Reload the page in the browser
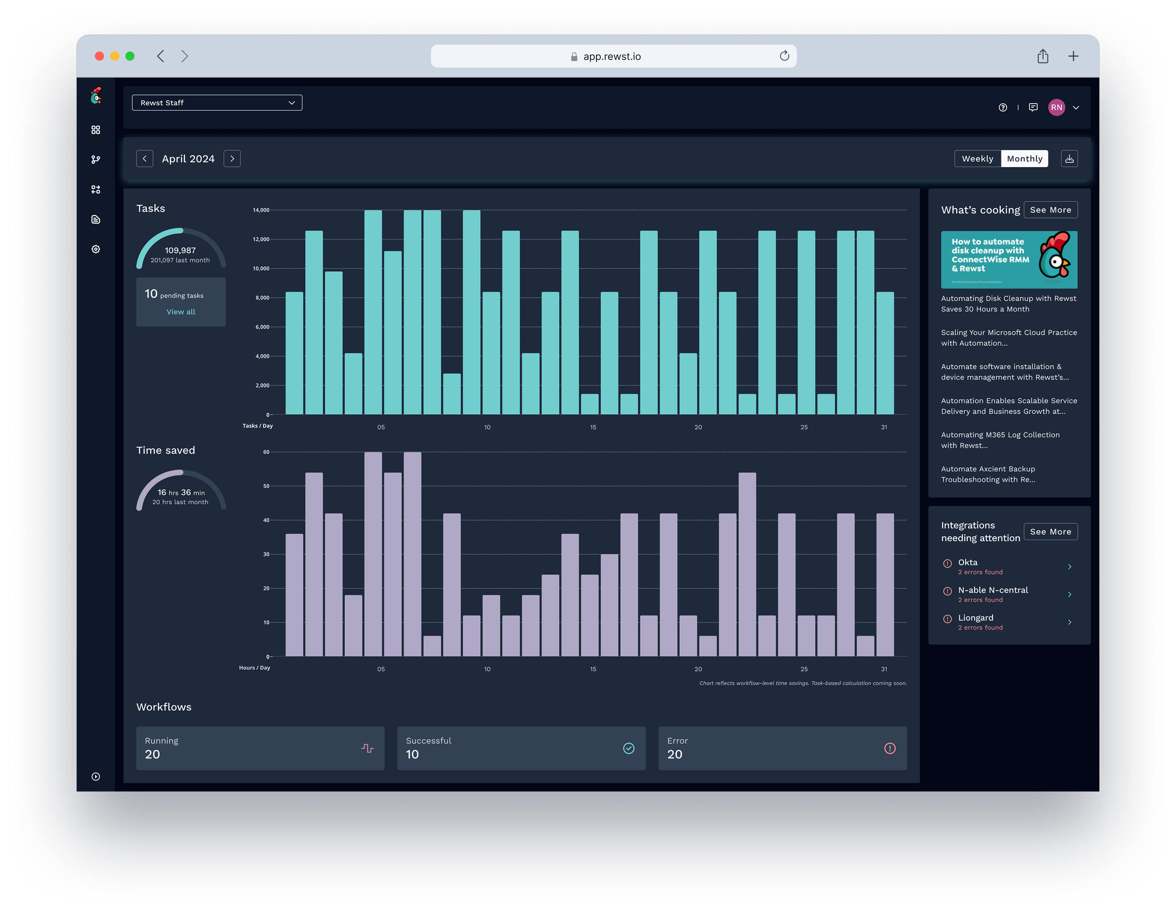 point(784,56)
